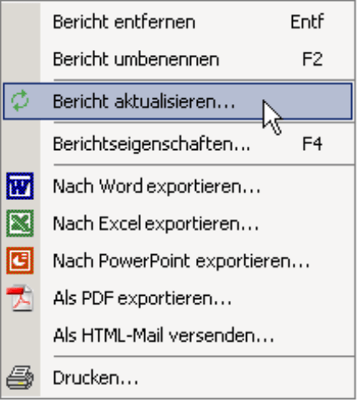This screenshot has width=357, height=400.
Task: Choose the Drucken text label
Action: coord(95,378)
